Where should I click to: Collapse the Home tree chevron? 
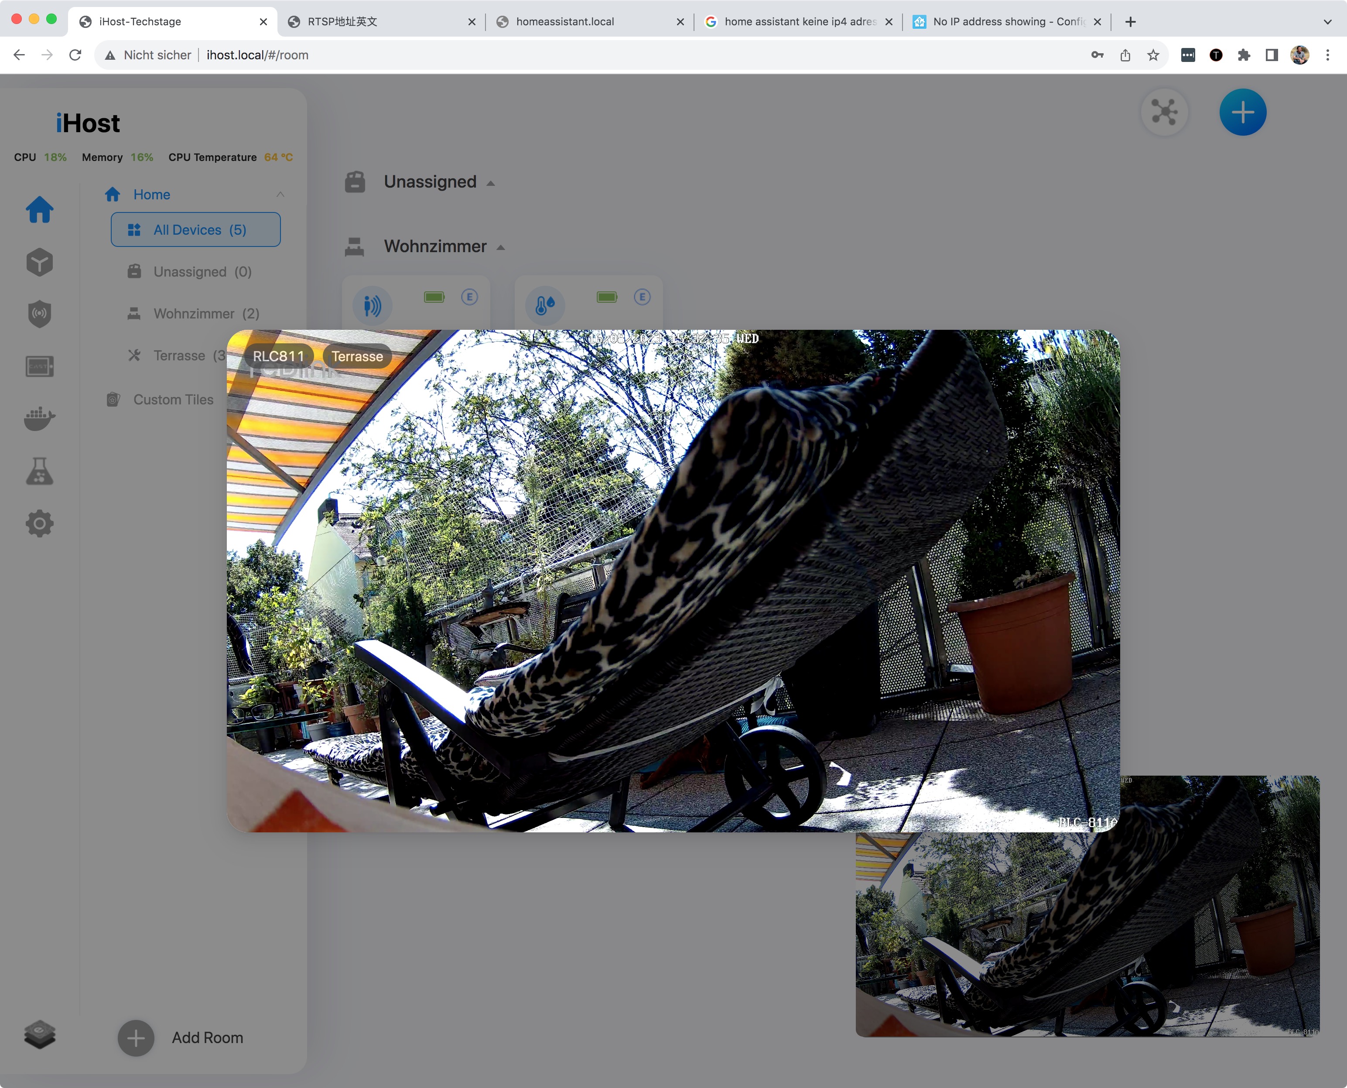tap(280, 195)
